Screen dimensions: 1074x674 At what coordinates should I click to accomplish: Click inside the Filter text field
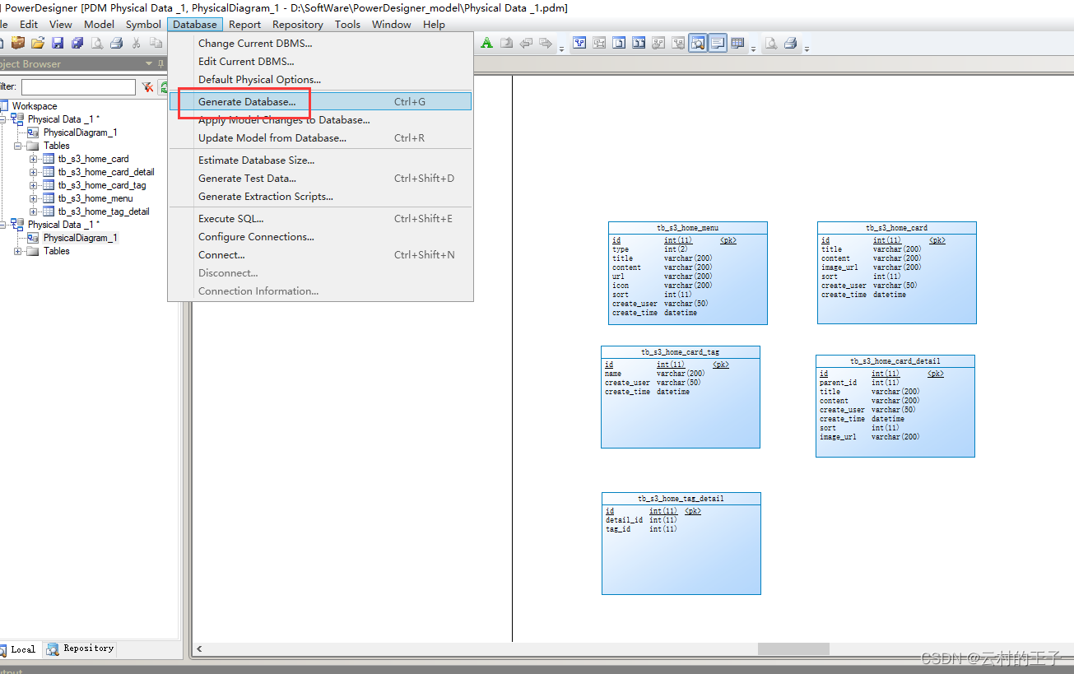[78, 86]
